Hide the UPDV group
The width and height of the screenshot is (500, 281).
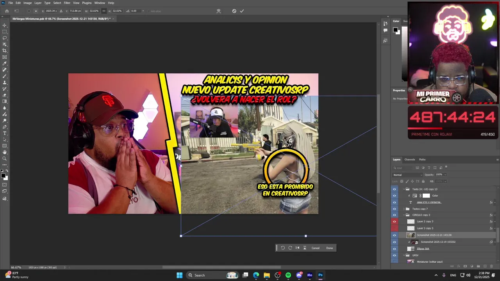coord(394,255)
